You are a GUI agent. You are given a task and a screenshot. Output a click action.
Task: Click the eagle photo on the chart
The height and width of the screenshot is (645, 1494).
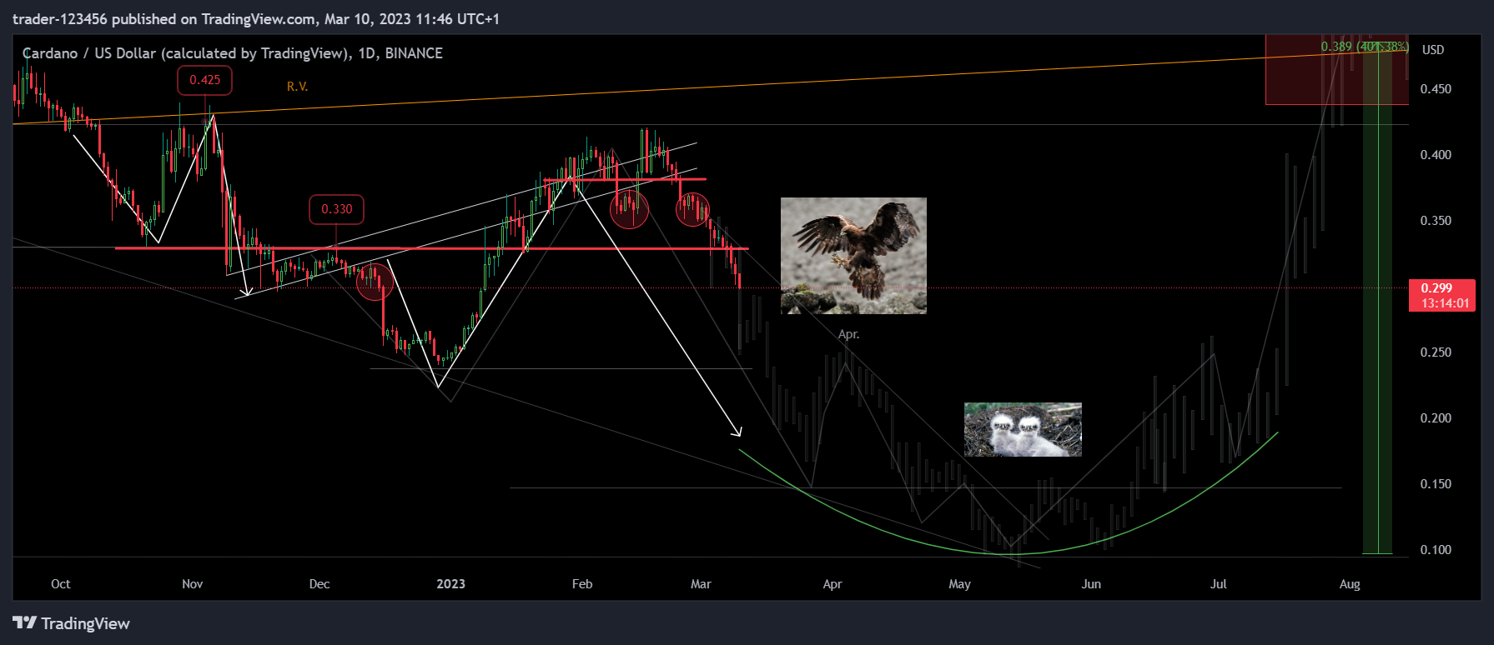click(x=853, y=256)
